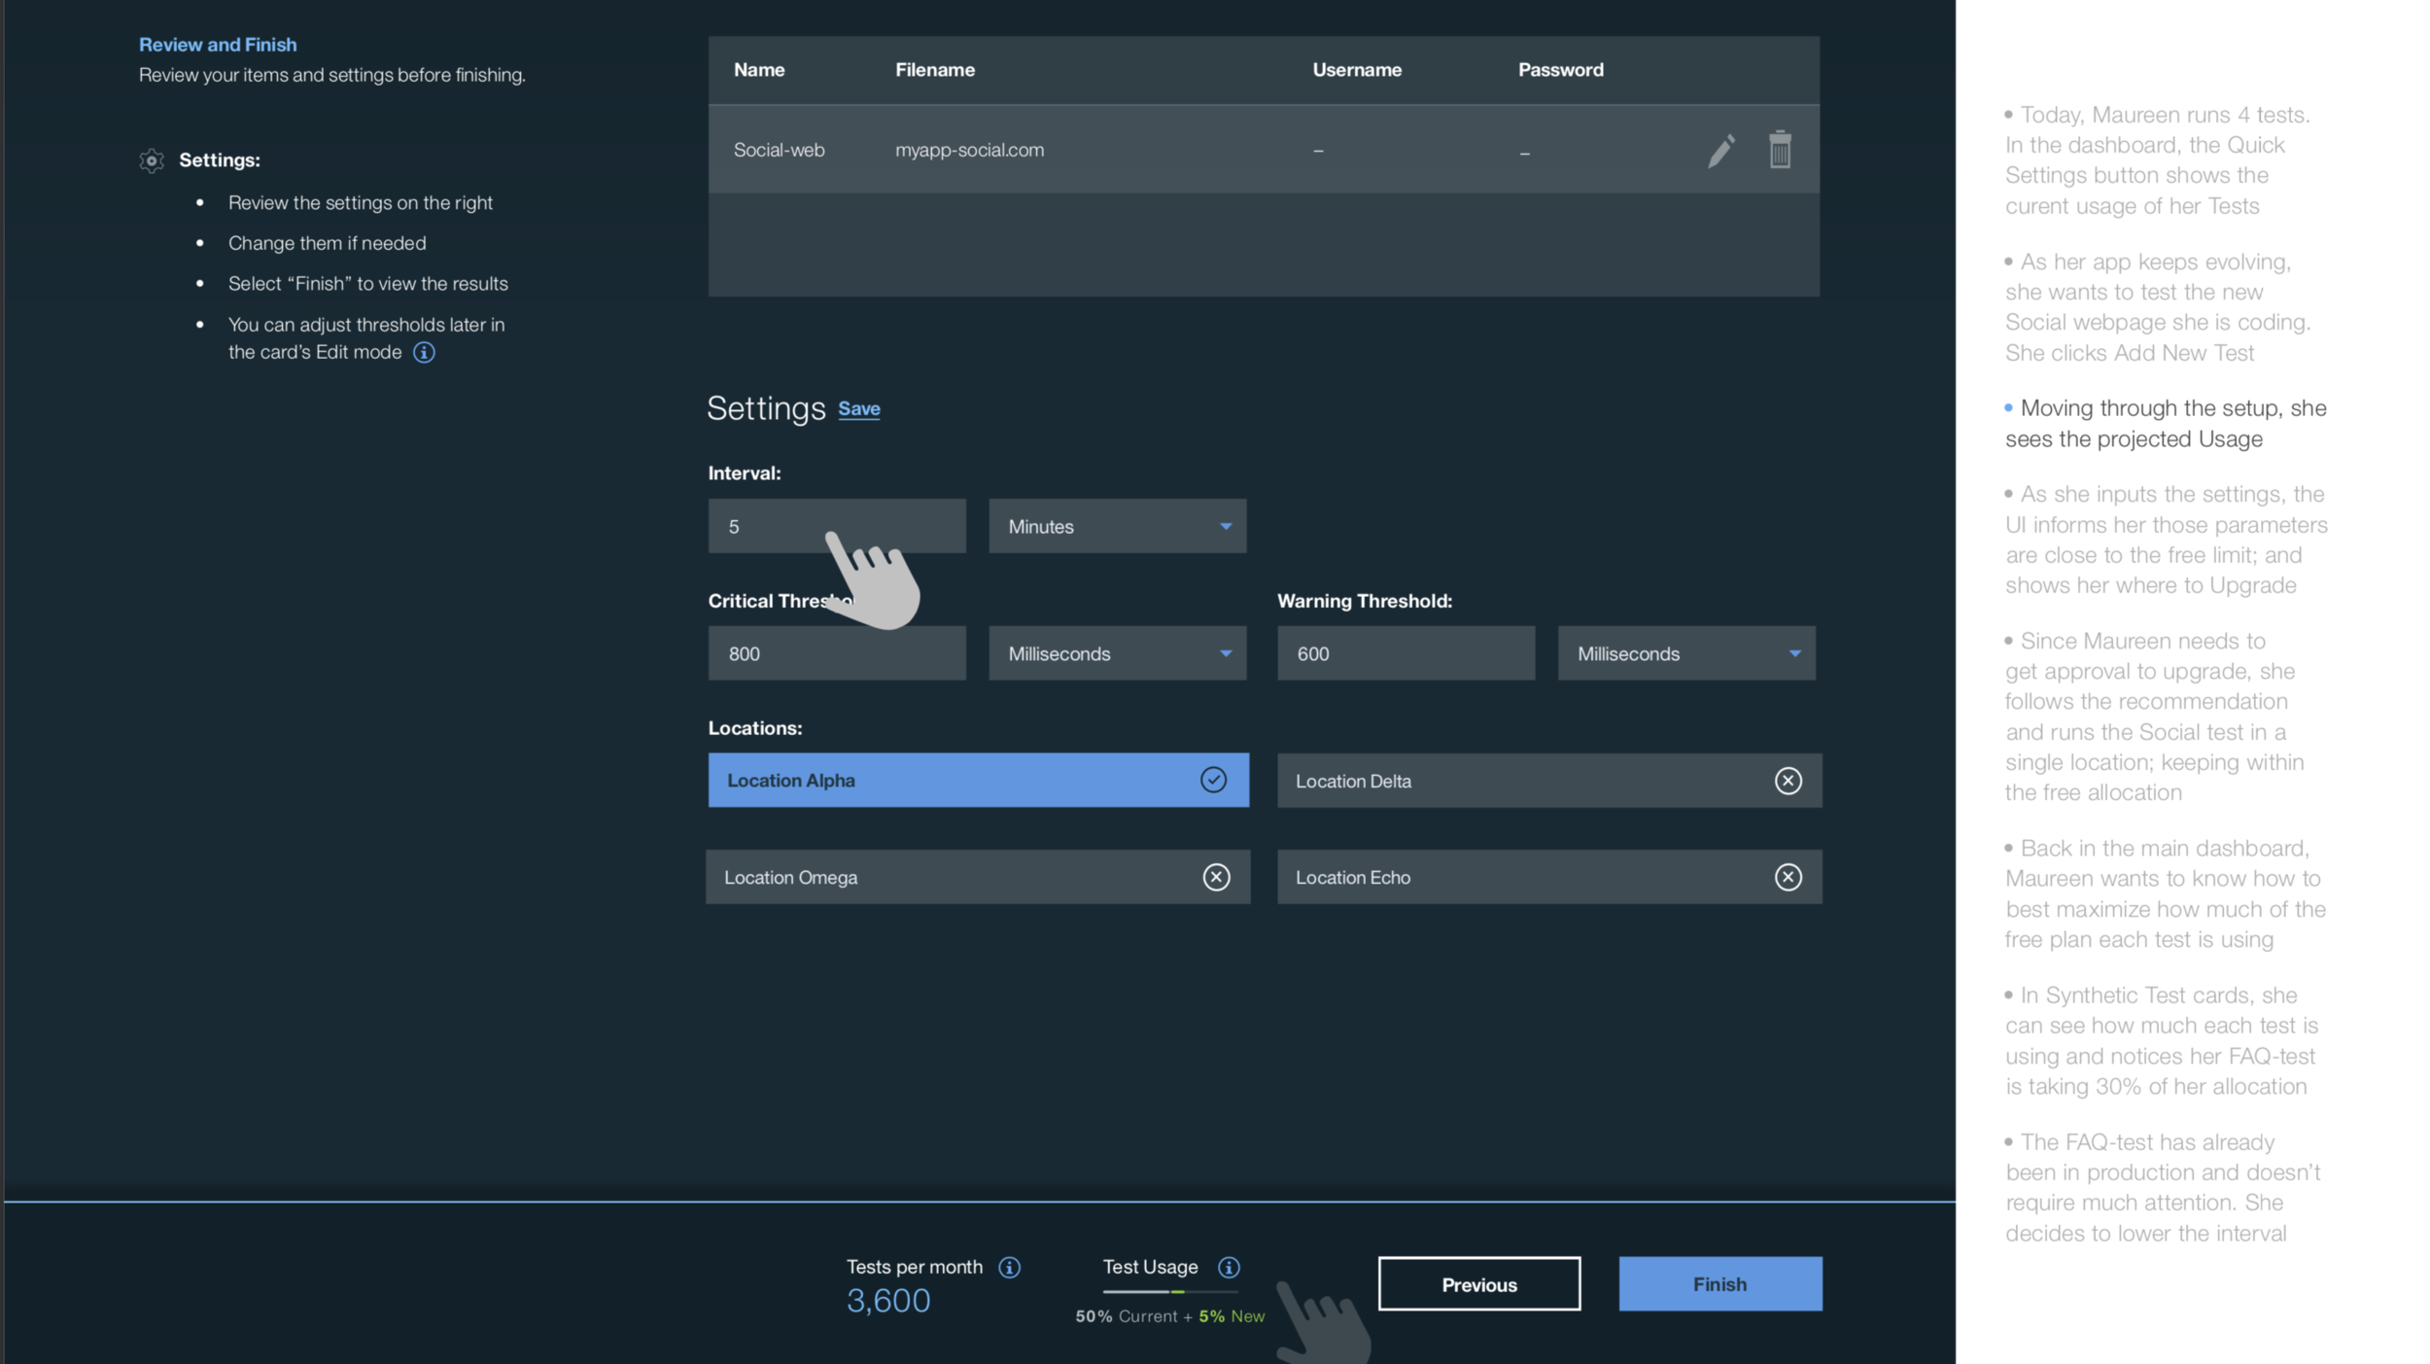The width and height of the screenshot is (2430, 1364).
Task: Click the Test Usage progress bar
Action: [1169, 1292]
